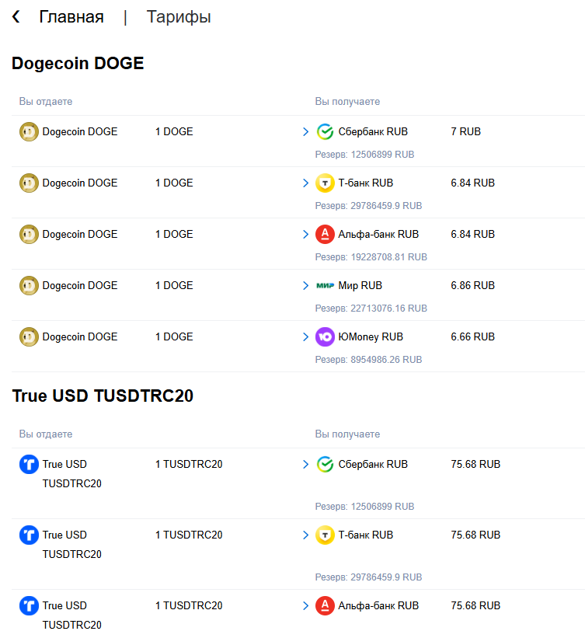This screenshot has width=585, height=631.
Task: Click the 1 TUSDTRC20 amount in the Т-банк row
Action: click(x=189, y=535)
